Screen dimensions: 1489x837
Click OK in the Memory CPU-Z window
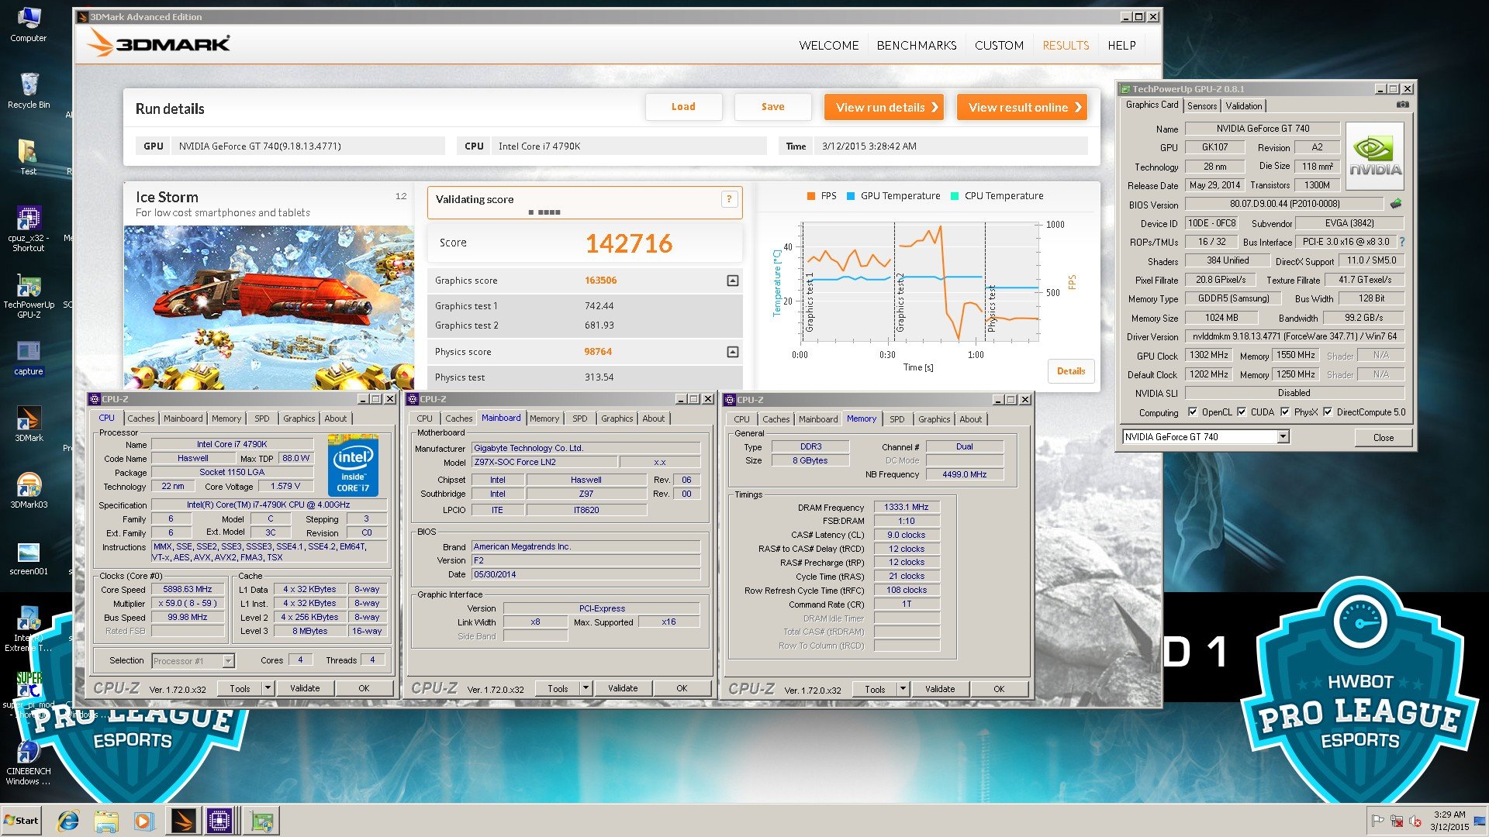pos(999,689)
